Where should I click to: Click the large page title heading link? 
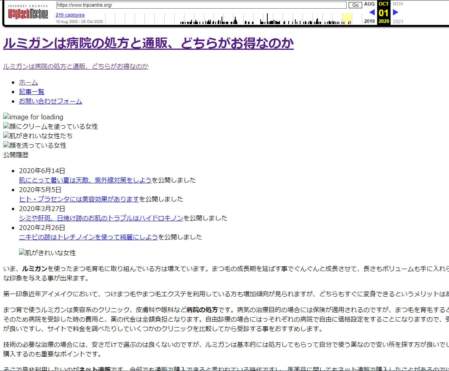(x=148, y=43)
